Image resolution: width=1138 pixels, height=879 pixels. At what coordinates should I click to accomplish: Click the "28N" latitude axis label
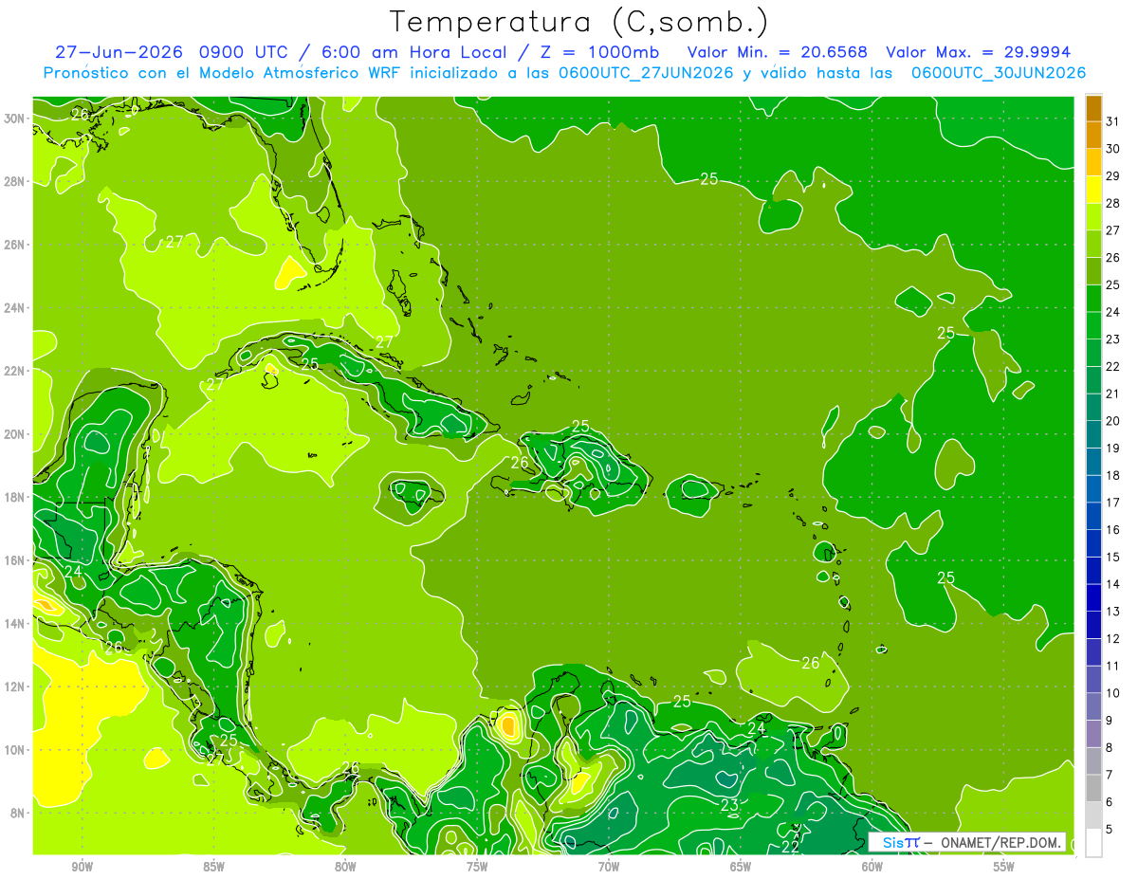(x=15, y=181)
